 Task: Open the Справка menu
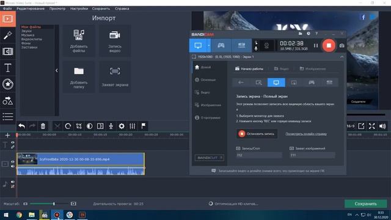click(122, 9)
